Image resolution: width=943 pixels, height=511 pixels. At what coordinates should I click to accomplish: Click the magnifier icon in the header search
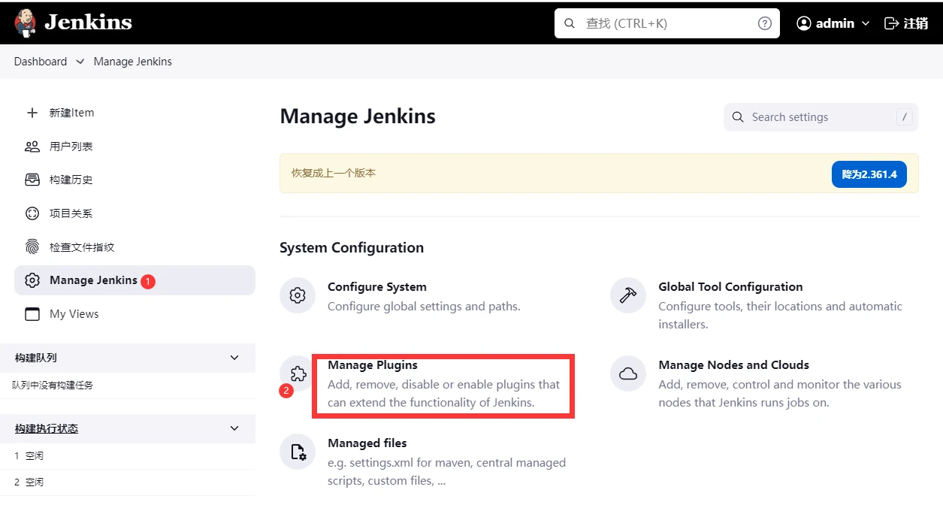point(570,23)
